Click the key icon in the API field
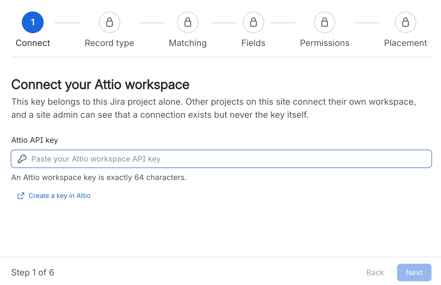 (x=22, y=159)
